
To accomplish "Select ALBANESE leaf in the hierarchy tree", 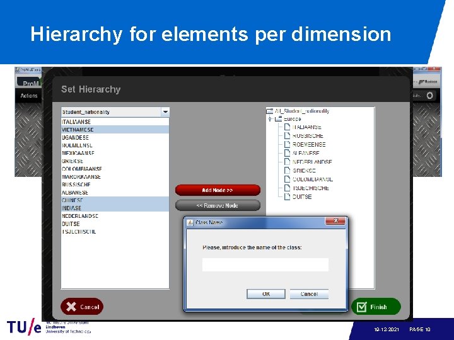I will [x=306, y=153].
